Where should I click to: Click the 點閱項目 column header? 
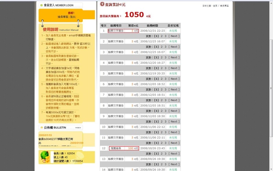pyautogui.click(x=116, y=26)
